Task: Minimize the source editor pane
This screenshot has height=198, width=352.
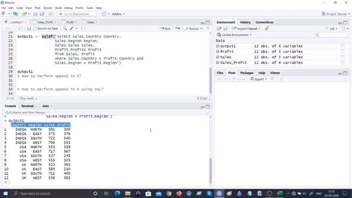Action: [202, 23]
